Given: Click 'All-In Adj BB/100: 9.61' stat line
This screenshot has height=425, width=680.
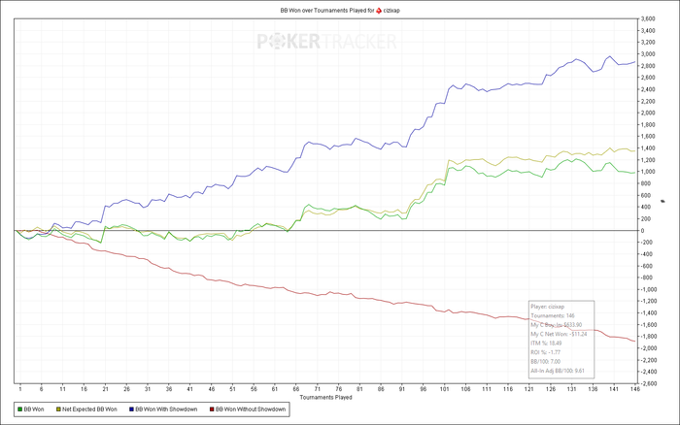Looking at the screenshot, I should point(558,371).
